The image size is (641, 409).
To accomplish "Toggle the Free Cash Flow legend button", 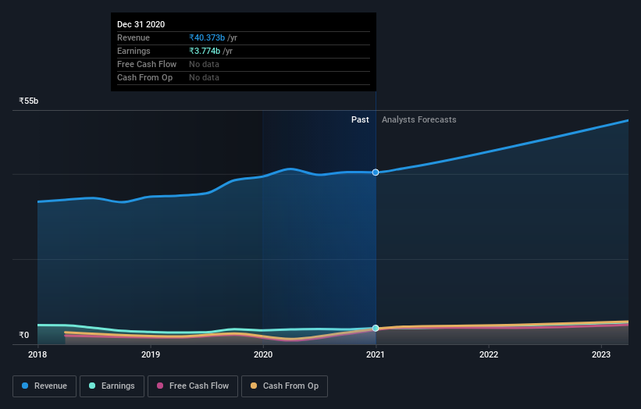I will coord(193,386).
